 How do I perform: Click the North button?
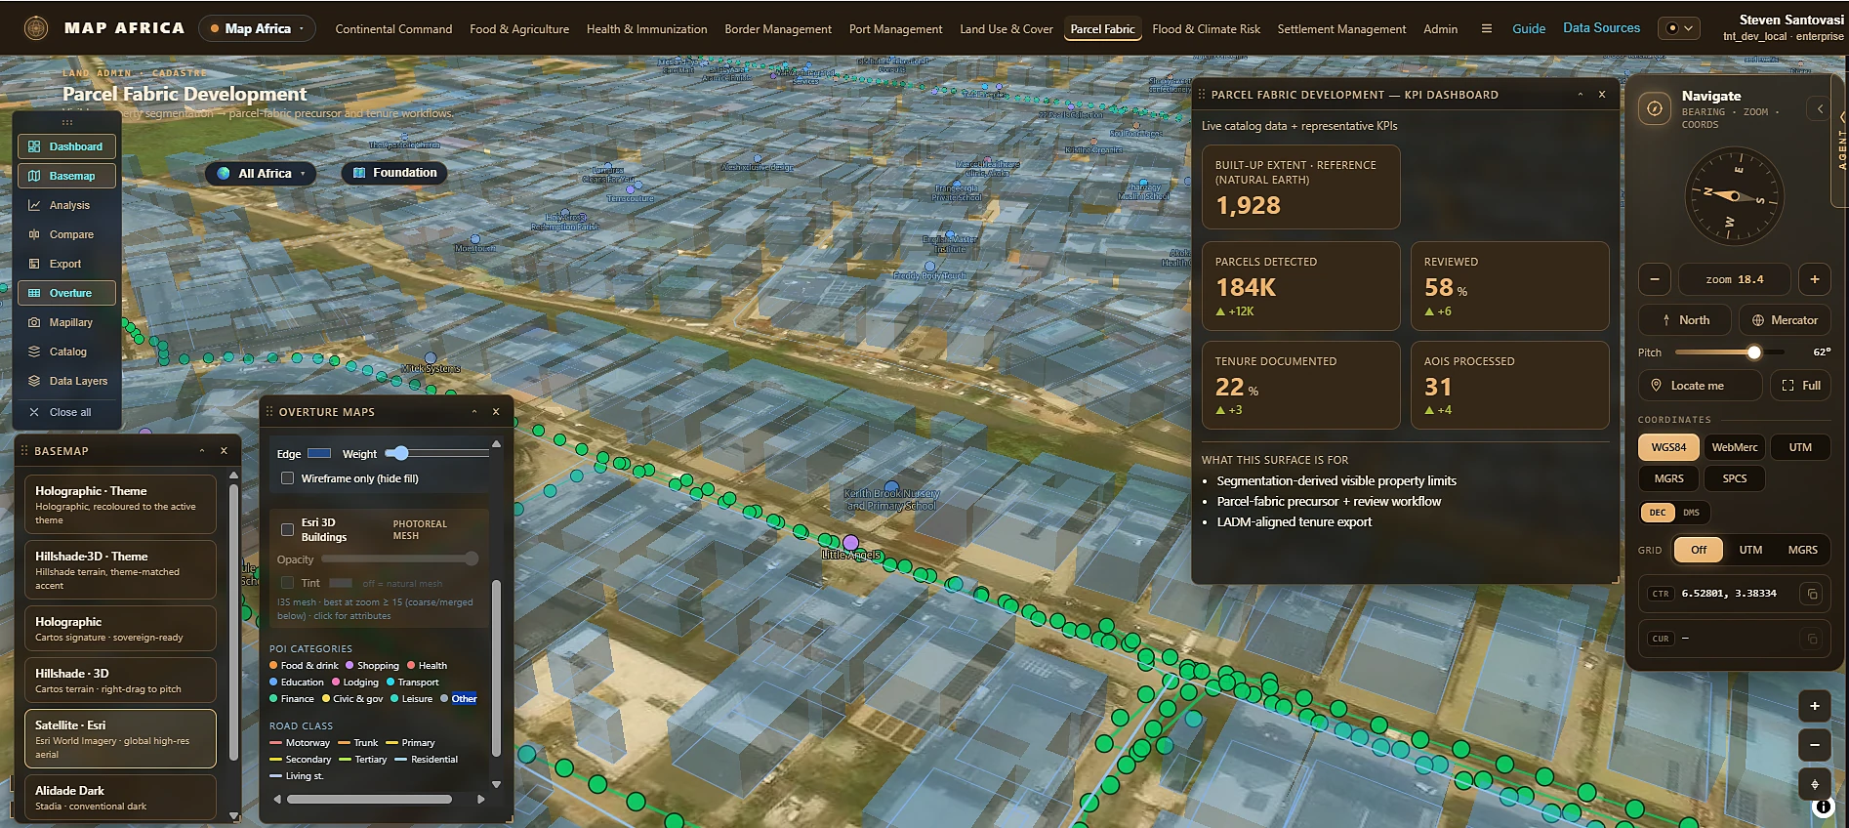click(1685, 320)
